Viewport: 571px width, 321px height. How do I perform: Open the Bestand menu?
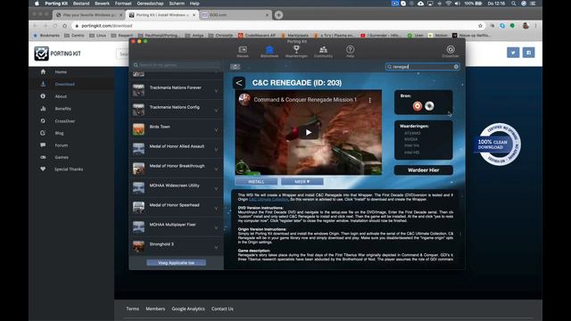coord(81,4)
